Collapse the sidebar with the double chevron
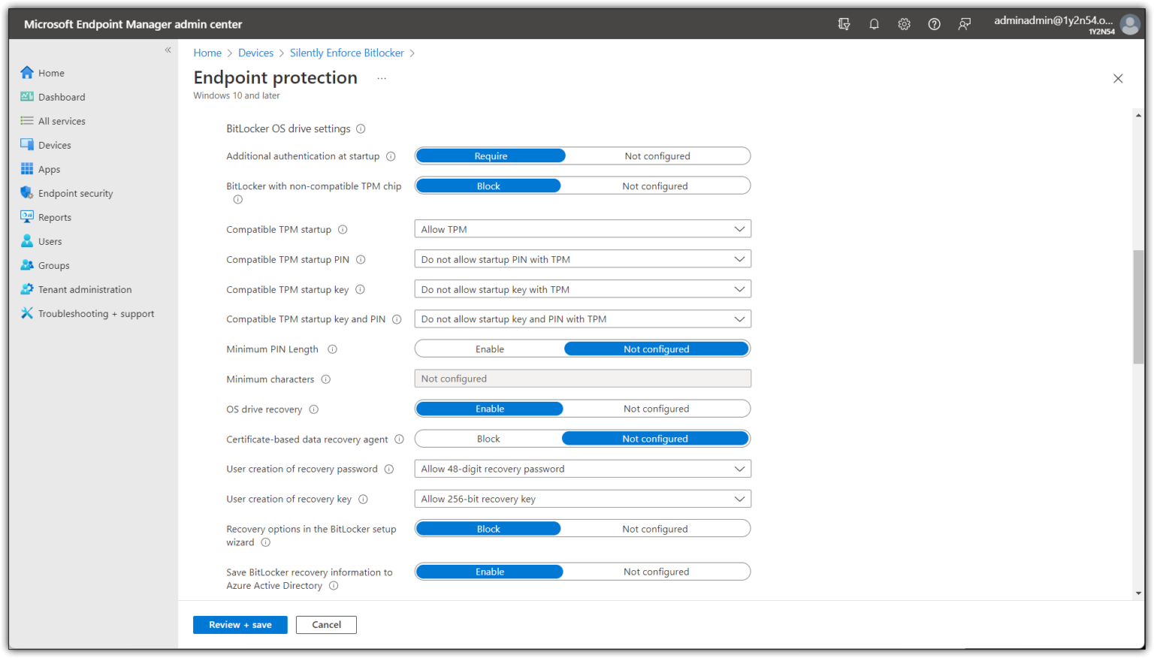1154x658 pixels. point(168,50)
